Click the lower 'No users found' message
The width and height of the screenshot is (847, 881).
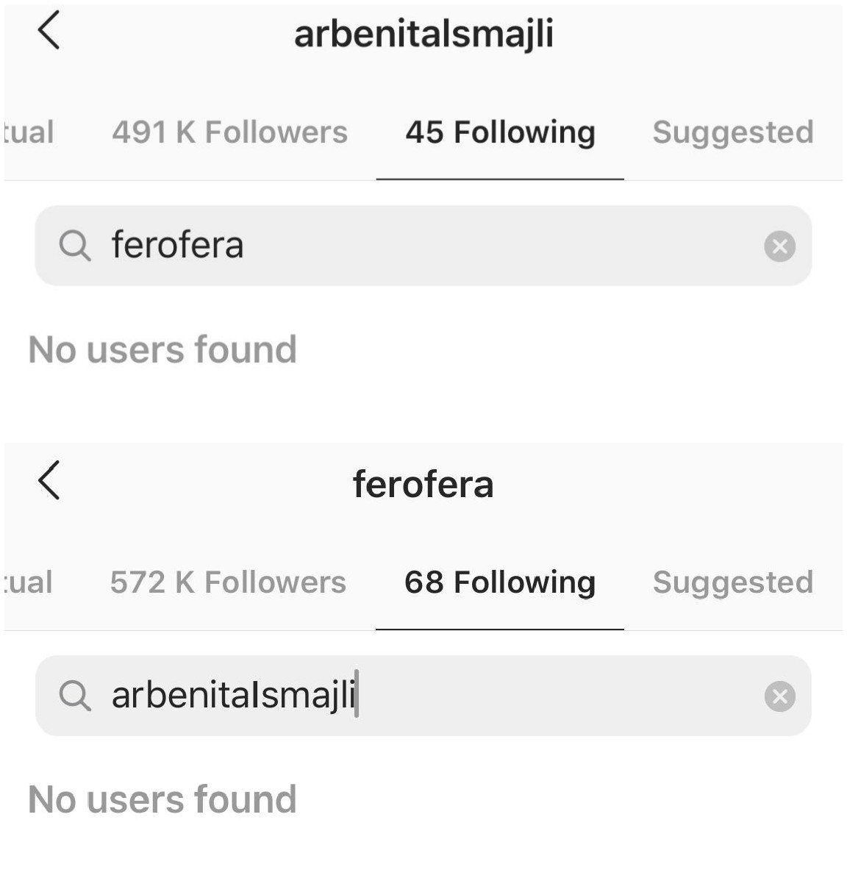click(x=162, y=799)
